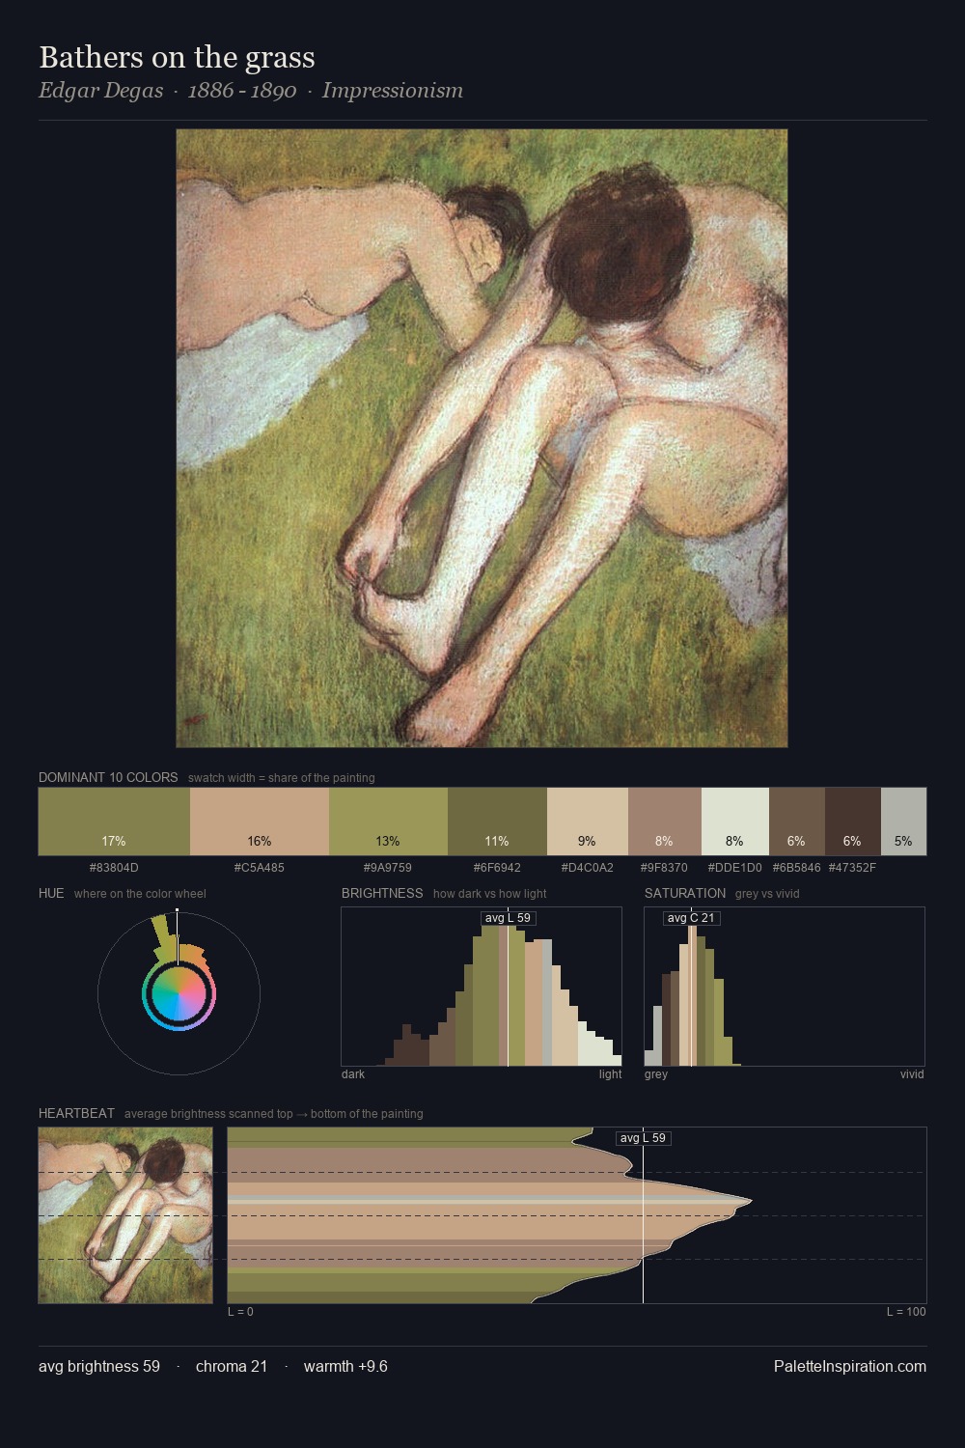Click the chroma 21 footer stat

pos(232,1366)
